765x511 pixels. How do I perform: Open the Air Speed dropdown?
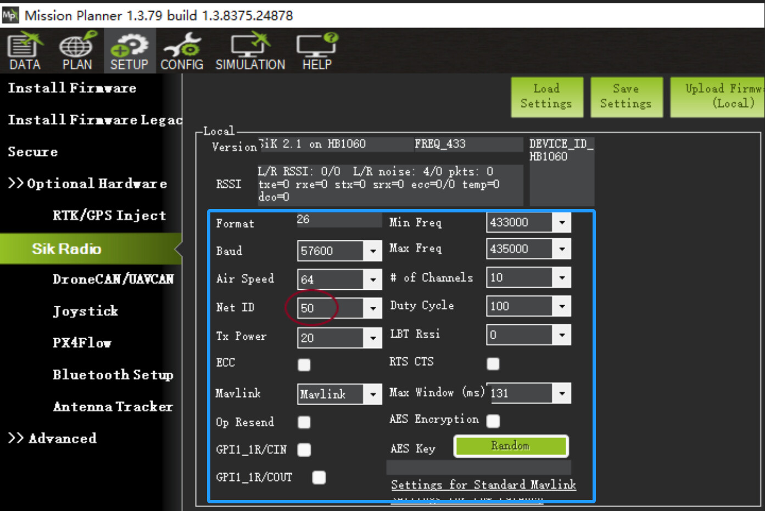point(372,279)
